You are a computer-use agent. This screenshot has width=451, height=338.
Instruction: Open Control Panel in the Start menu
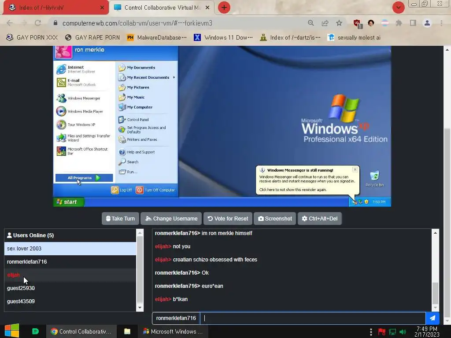pyautogui.click(x=133, y=120)
